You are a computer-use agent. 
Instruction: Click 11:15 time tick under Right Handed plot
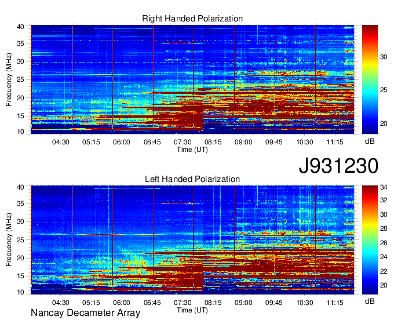[x=335, y=142]
